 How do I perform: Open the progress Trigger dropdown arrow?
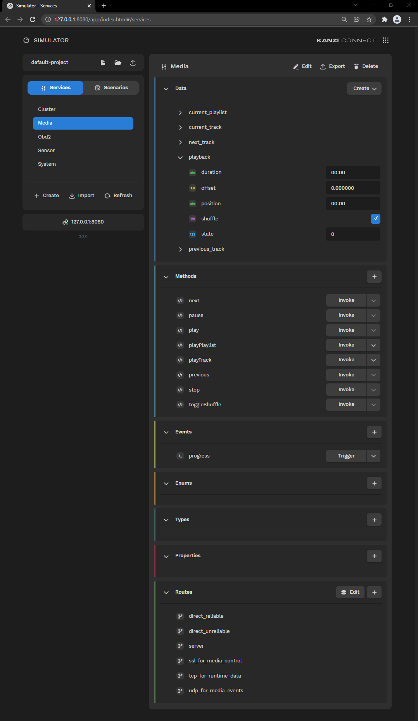coord(373,456)
